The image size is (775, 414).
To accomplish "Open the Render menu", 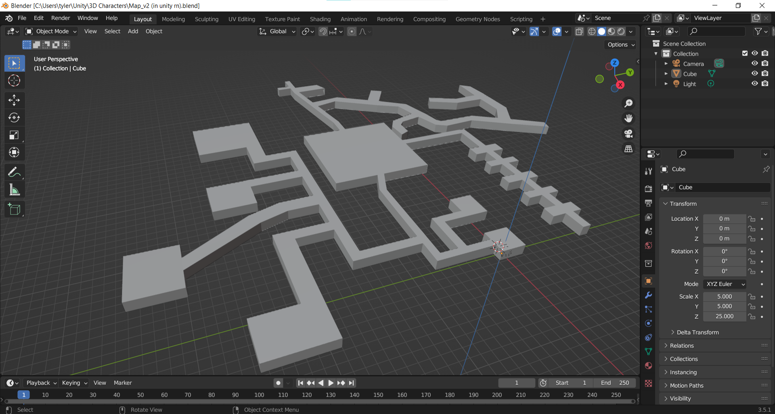I will 61,18.
